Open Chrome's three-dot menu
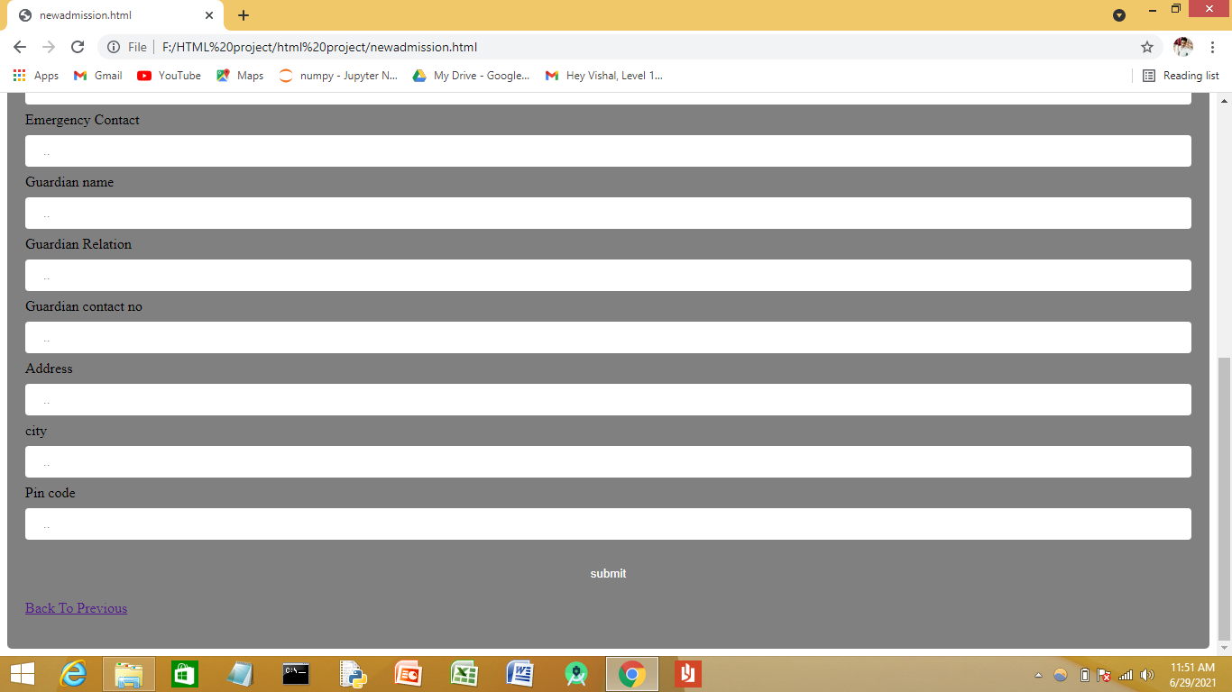 (x=1213, y=47)
